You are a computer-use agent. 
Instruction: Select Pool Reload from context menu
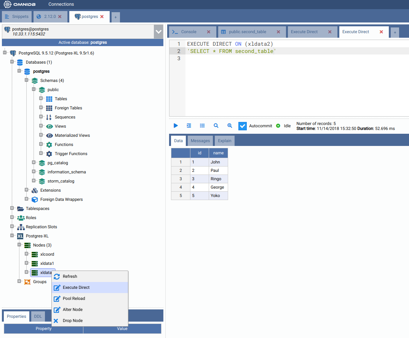pos(74,299)
